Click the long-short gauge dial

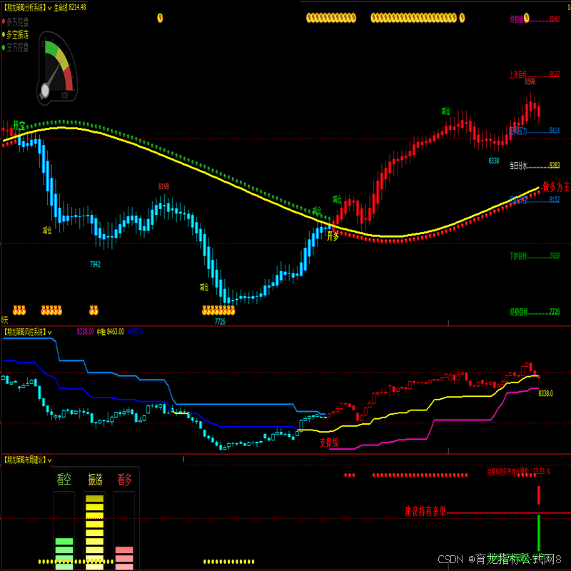coord(57,69)
